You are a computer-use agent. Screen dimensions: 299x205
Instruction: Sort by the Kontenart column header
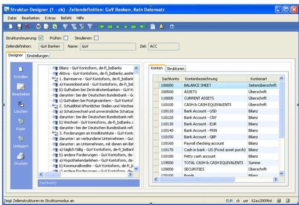point(263,79)
